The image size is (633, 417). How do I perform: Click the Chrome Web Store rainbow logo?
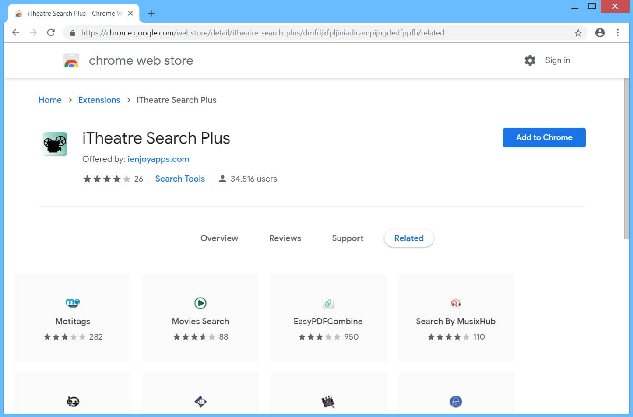71,61
